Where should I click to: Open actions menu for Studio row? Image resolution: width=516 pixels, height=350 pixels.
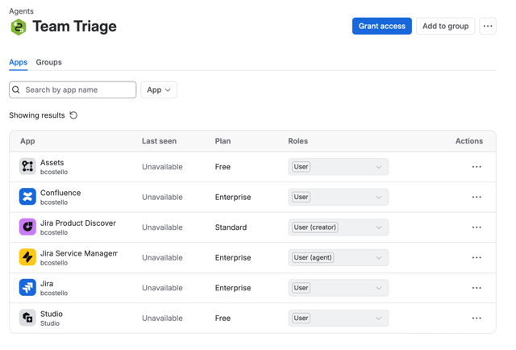(476, 318)
